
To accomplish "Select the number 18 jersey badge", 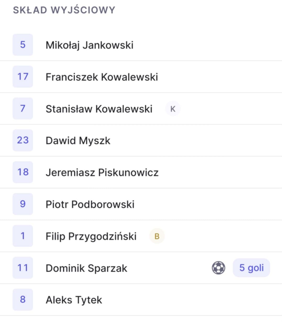I will point(23,172).
